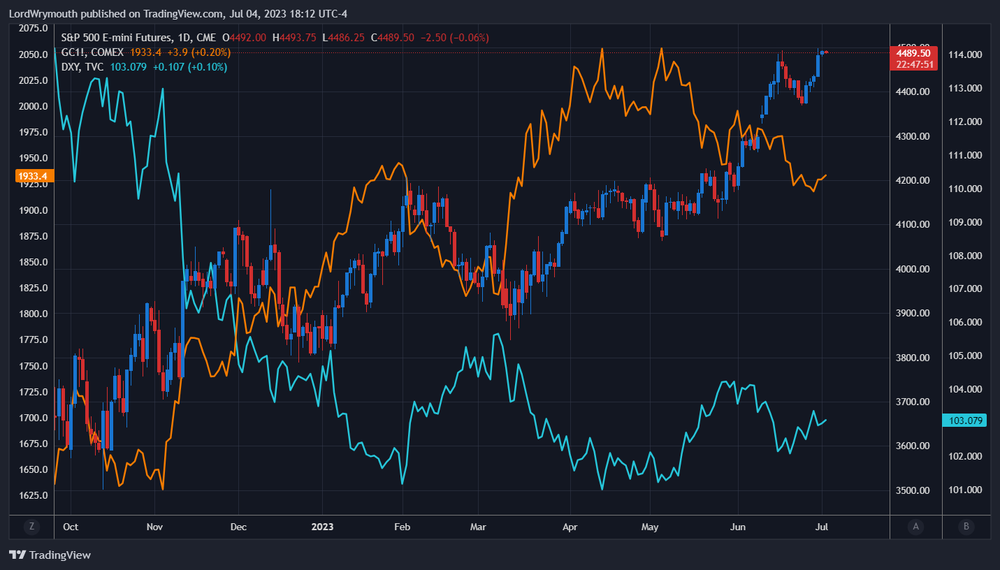Select the high value H4493.75

(x=295, y=38)
